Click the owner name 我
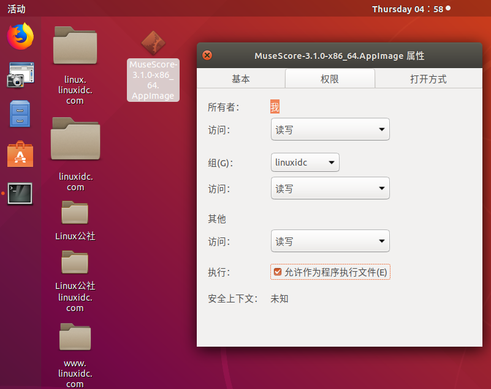Viewport: 491px width, 389px height. (275, 107)
